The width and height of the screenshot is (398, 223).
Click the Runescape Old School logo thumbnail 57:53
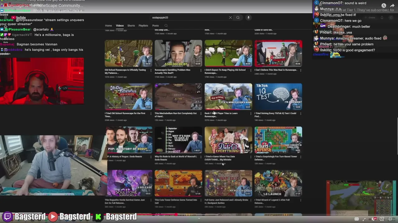(128, 96)
